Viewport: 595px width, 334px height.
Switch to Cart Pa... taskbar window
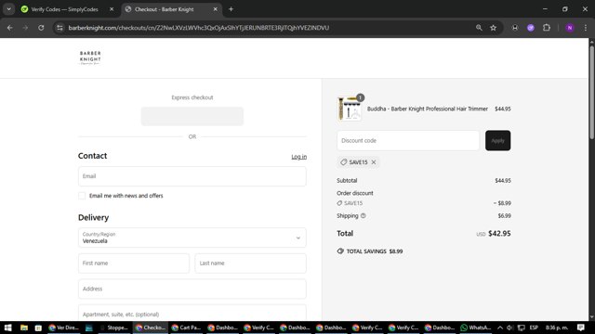186,328
